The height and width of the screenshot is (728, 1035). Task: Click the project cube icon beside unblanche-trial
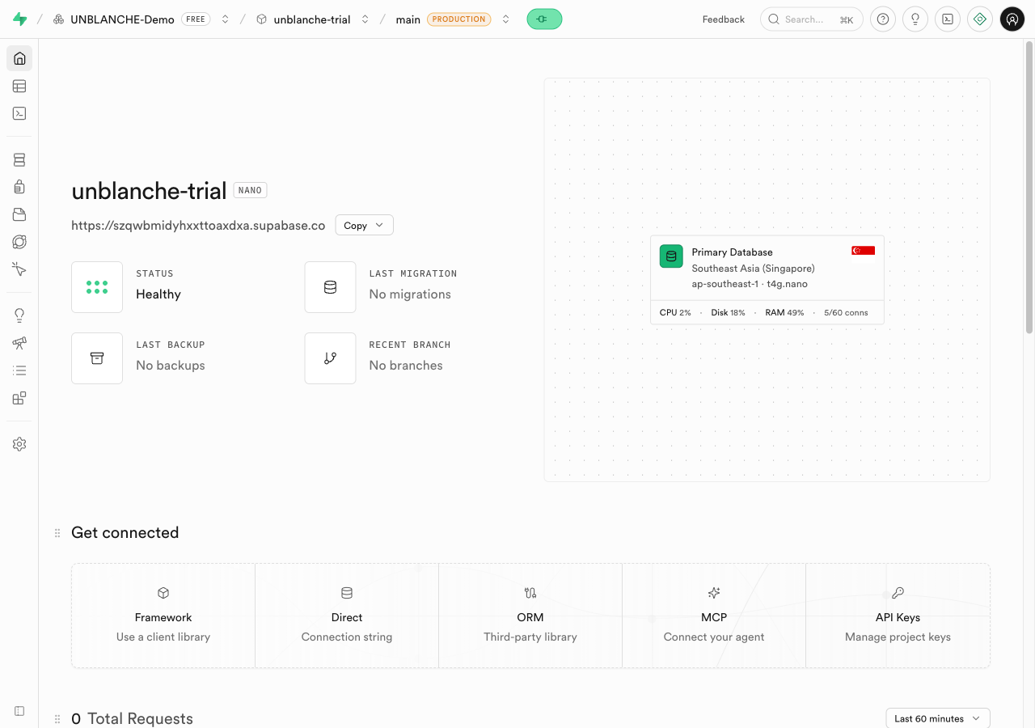pyautogui.click(x=261, y=19)
